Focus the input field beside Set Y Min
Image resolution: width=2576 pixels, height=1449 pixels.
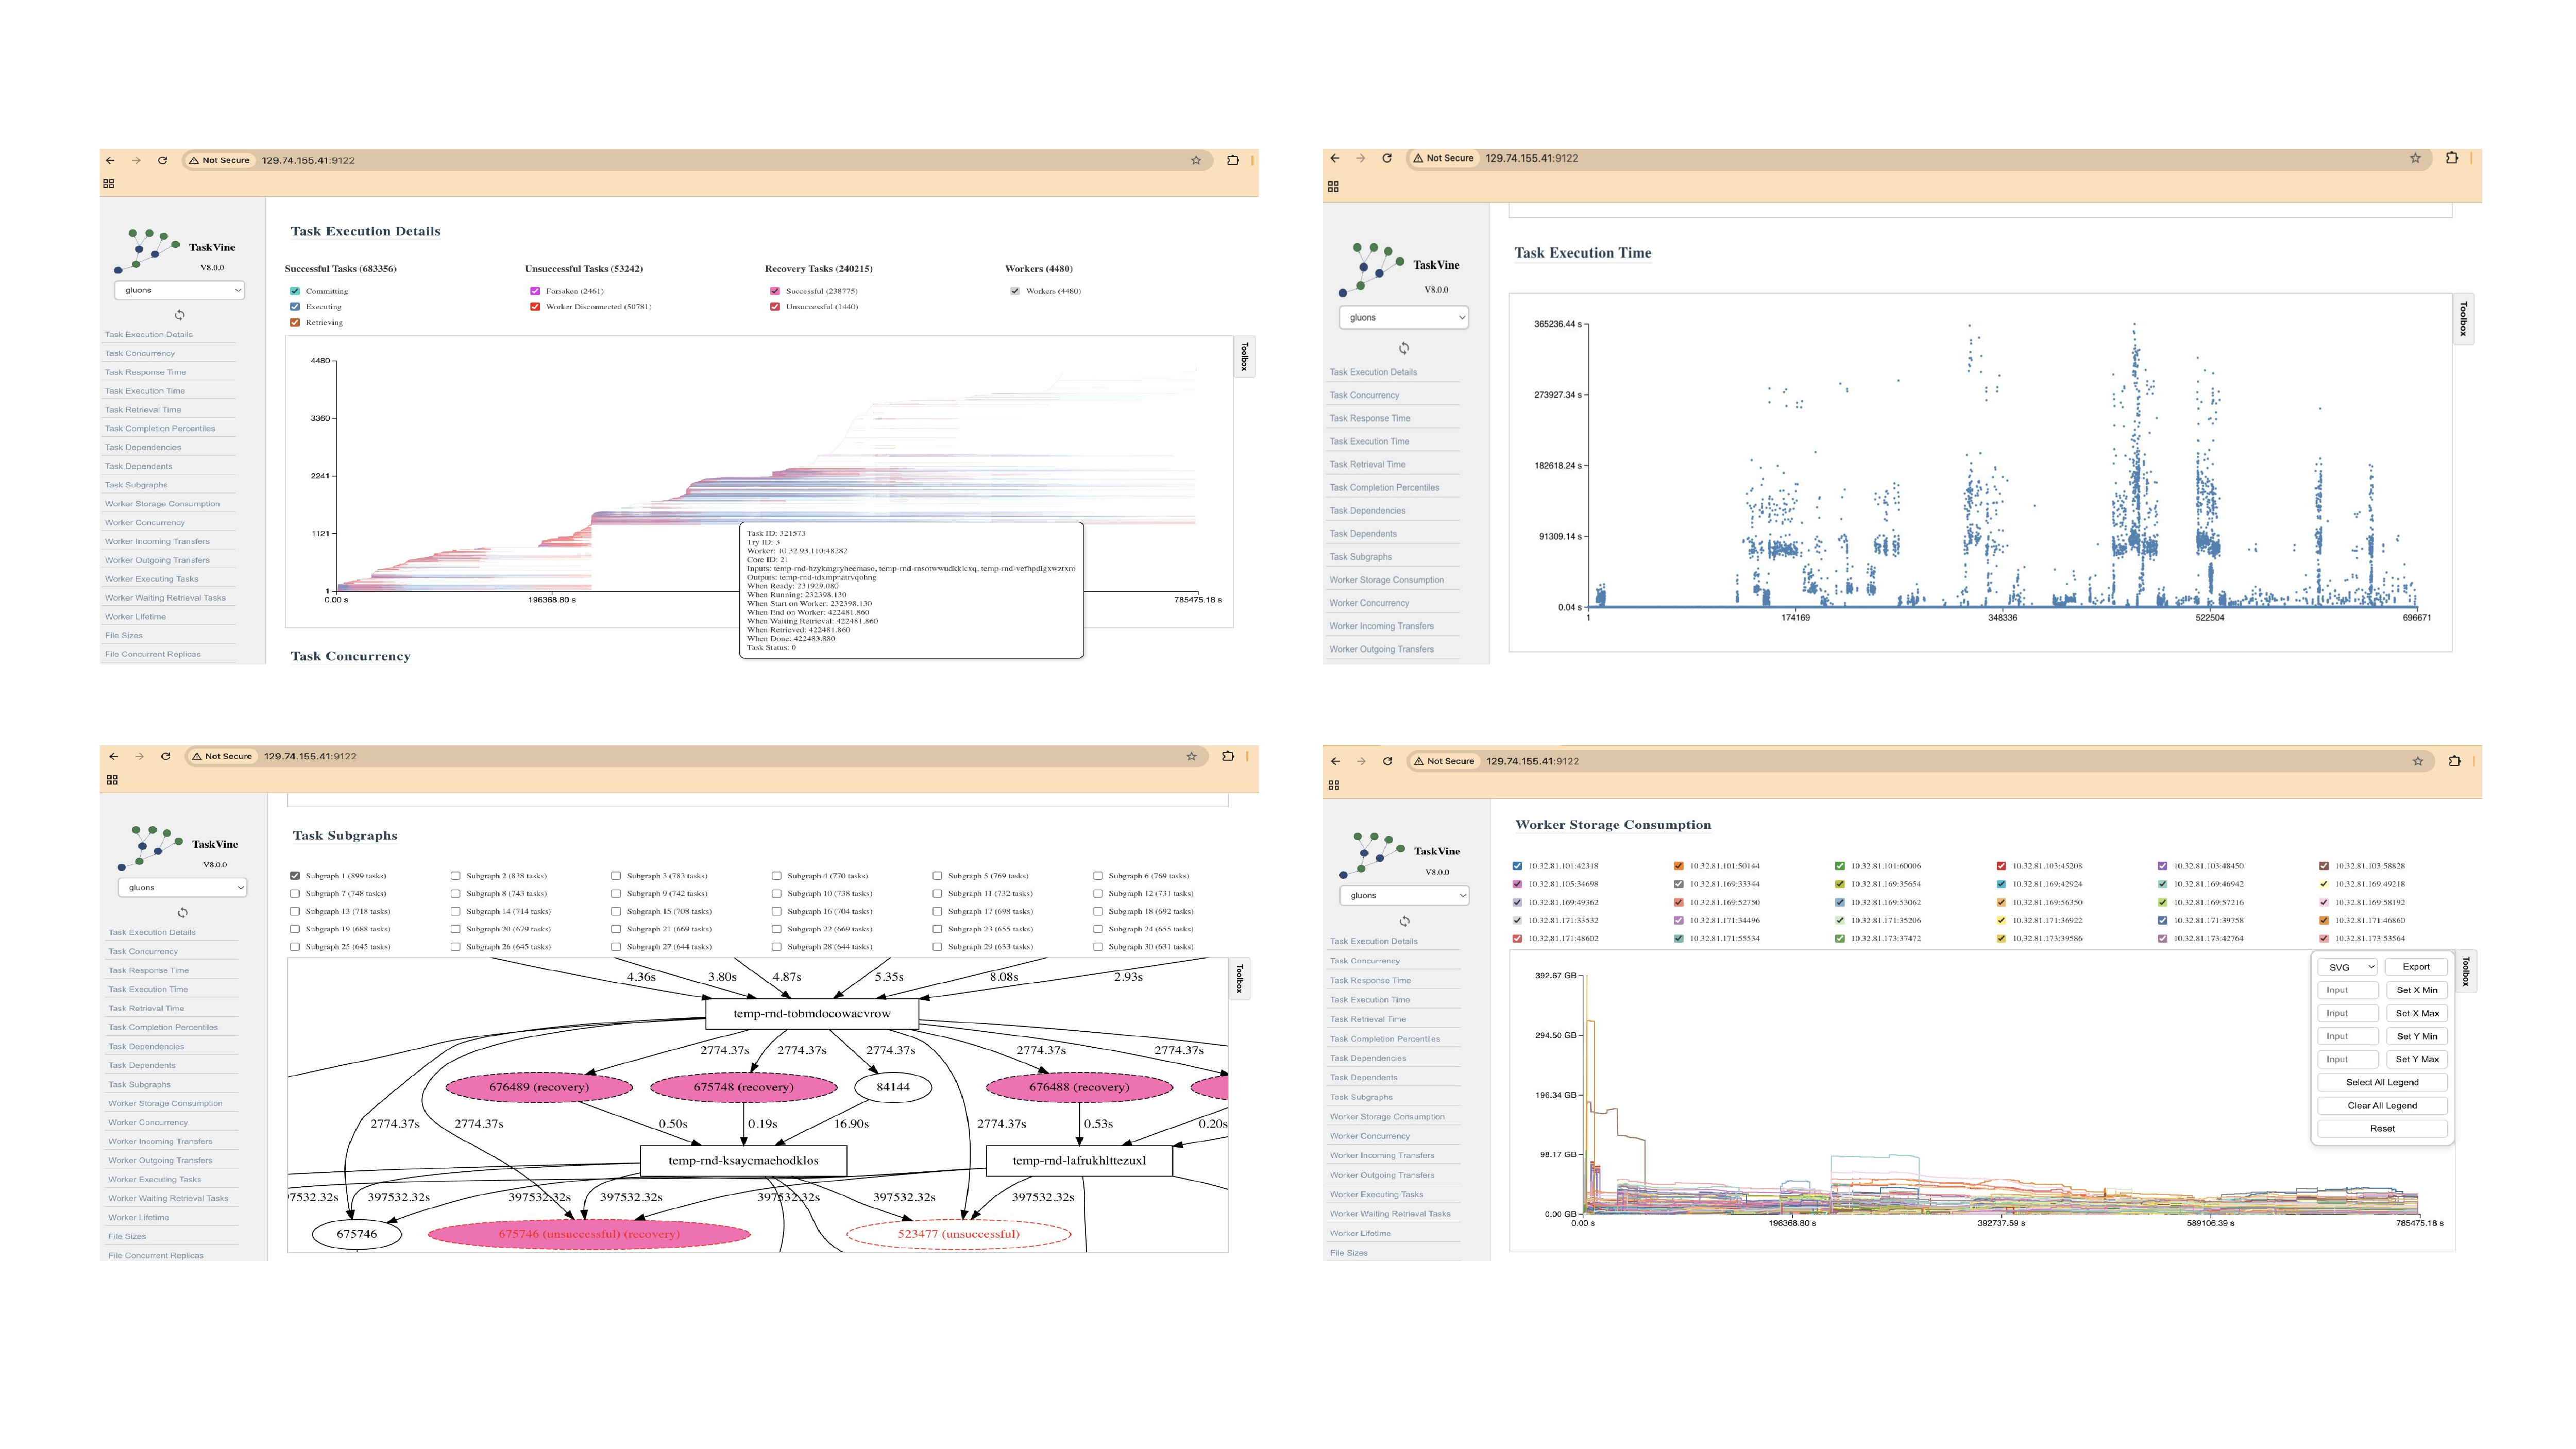tap(2348, 1036)
